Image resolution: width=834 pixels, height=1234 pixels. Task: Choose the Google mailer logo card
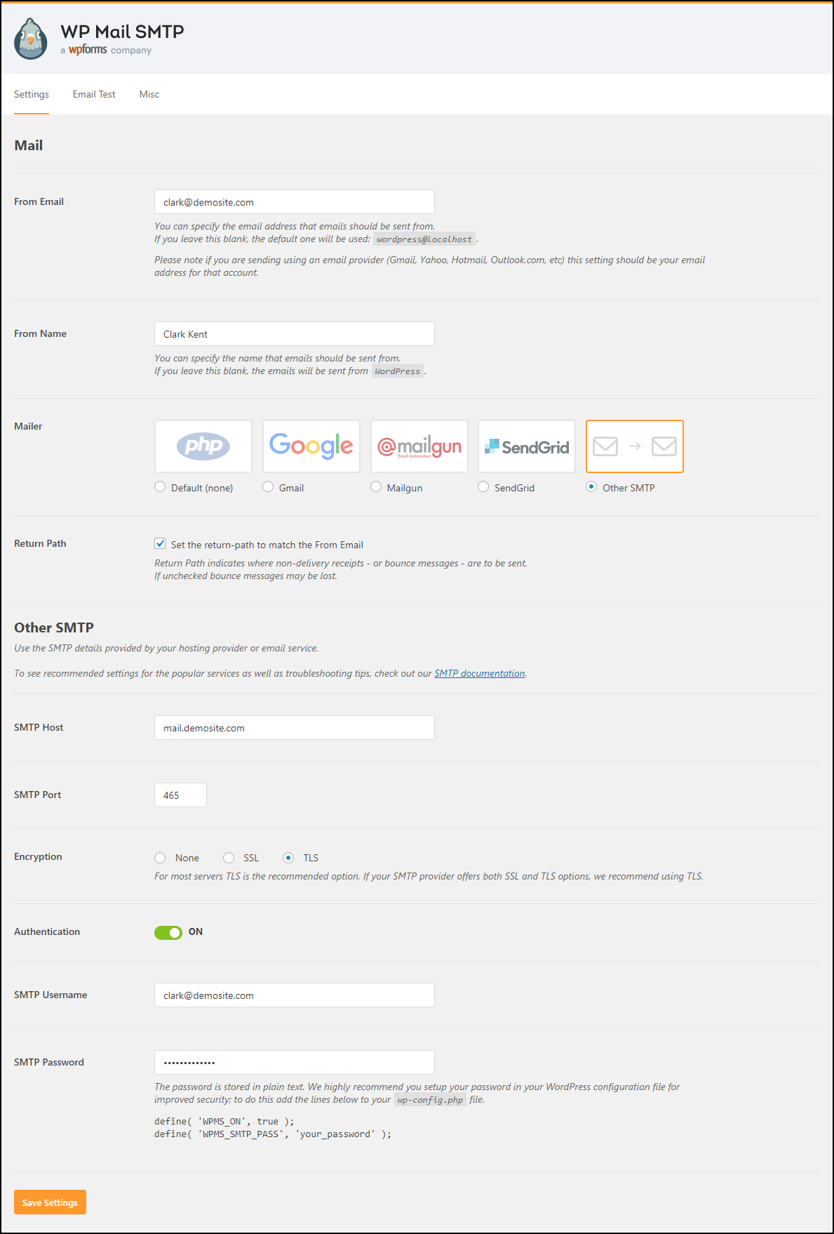pyautogui.click(x=311, y=446)
